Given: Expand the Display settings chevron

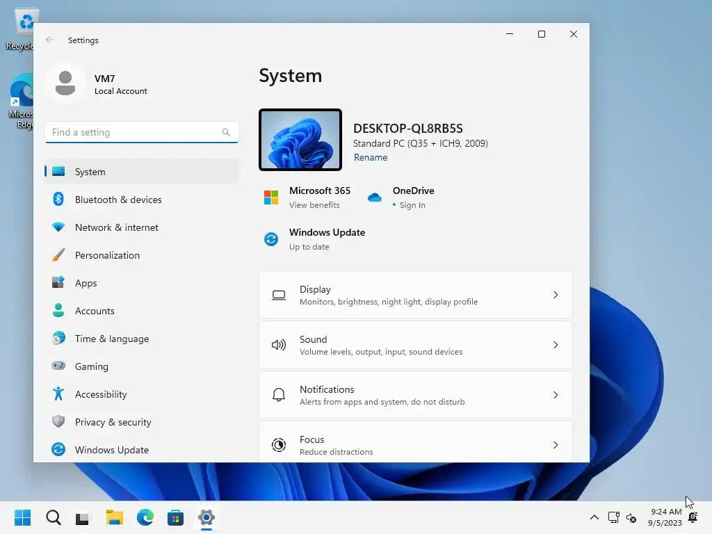Looking at the screenshot, I should tap(556, 295).
